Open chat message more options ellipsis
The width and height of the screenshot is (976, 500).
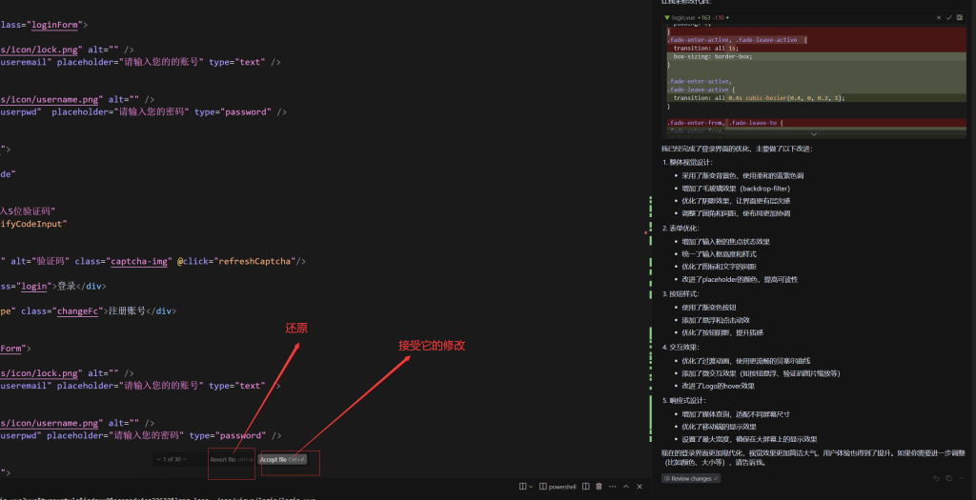(961, 478)
